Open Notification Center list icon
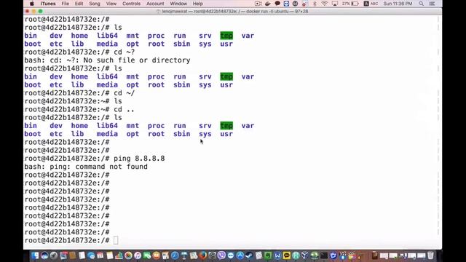 432,4
